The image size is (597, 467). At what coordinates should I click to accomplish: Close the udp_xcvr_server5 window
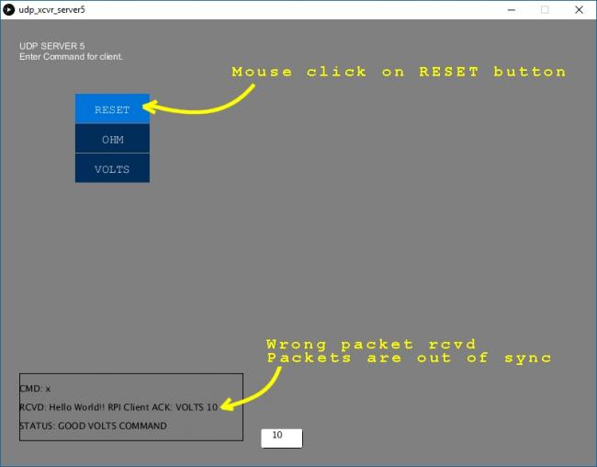pyautogui.click(x=579, y=10)
